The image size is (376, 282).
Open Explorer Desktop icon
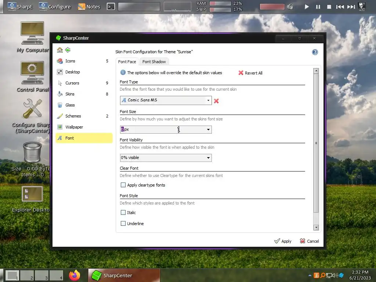pos(32,199)
